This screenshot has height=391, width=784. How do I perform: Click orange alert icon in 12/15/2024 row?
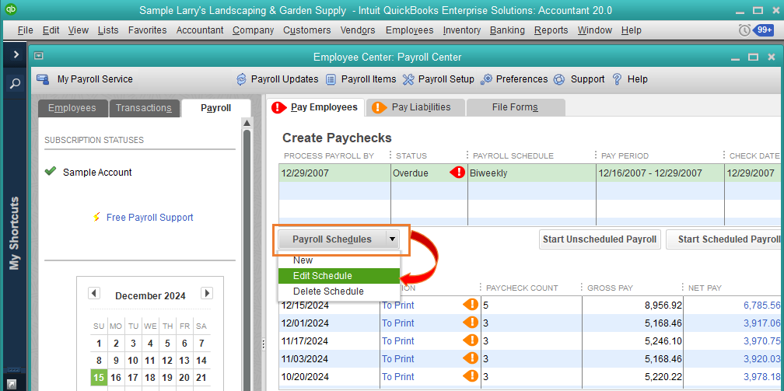[x=471, y=305]
